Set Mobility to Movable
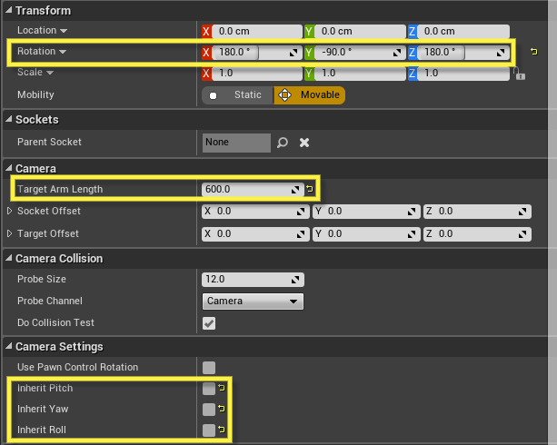 [310, 95]
